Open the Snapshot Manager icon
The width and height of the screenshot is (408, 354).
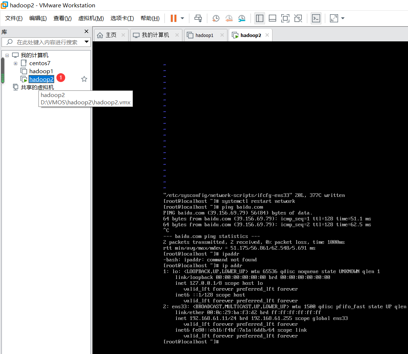click(x=242, y=18)
